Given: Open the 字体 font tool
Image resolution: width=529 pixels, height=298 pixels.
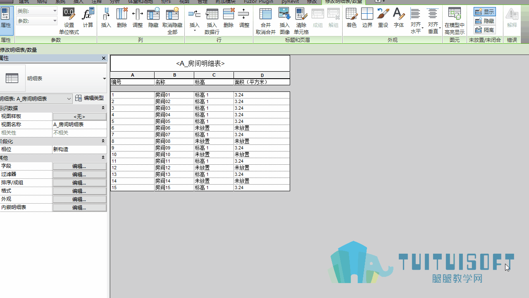Looking at the screenshot, I should click(x=399, y=18).
